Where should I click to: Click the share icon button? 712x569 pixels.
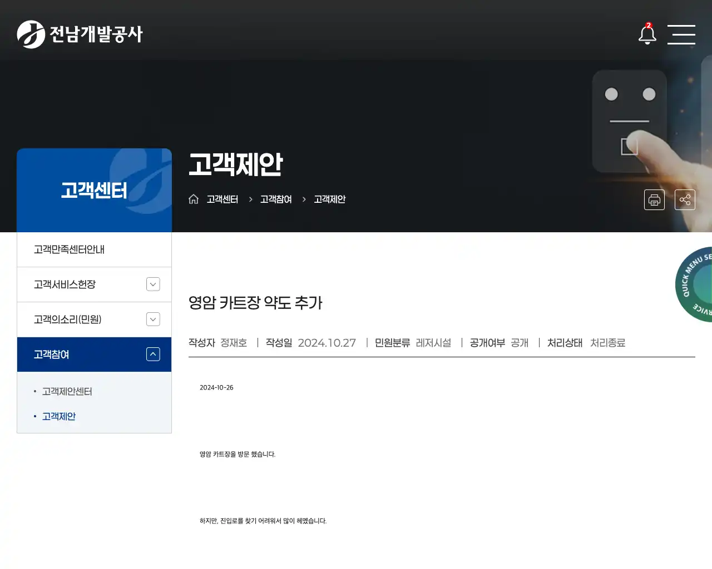pyautogui.click(x=685, y=199)
